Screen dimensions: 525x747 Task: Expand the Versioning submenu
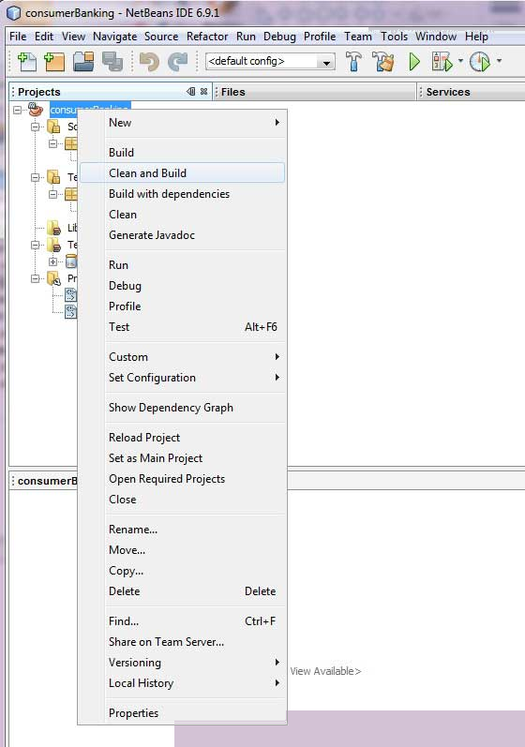point(183,663)
